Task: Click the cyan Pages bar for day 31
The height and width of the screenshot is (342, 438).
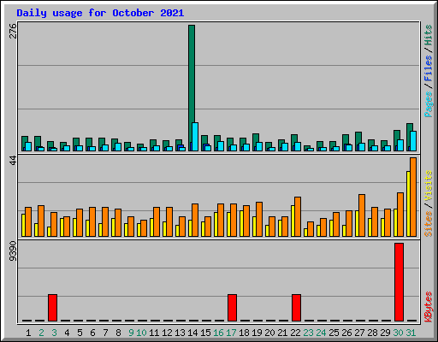Action: pos(413,141)
